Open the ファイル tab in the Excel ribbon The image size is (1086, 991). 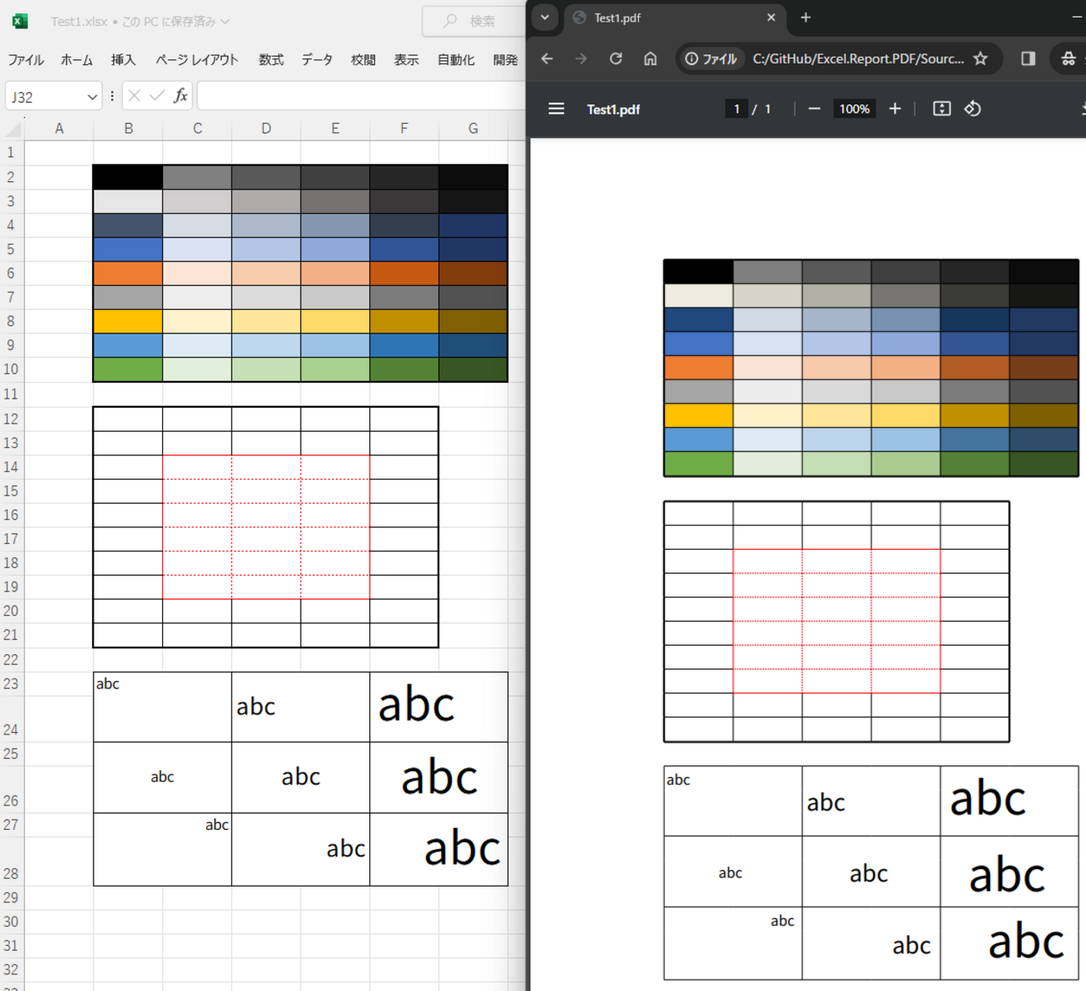(x=26, y=59)
